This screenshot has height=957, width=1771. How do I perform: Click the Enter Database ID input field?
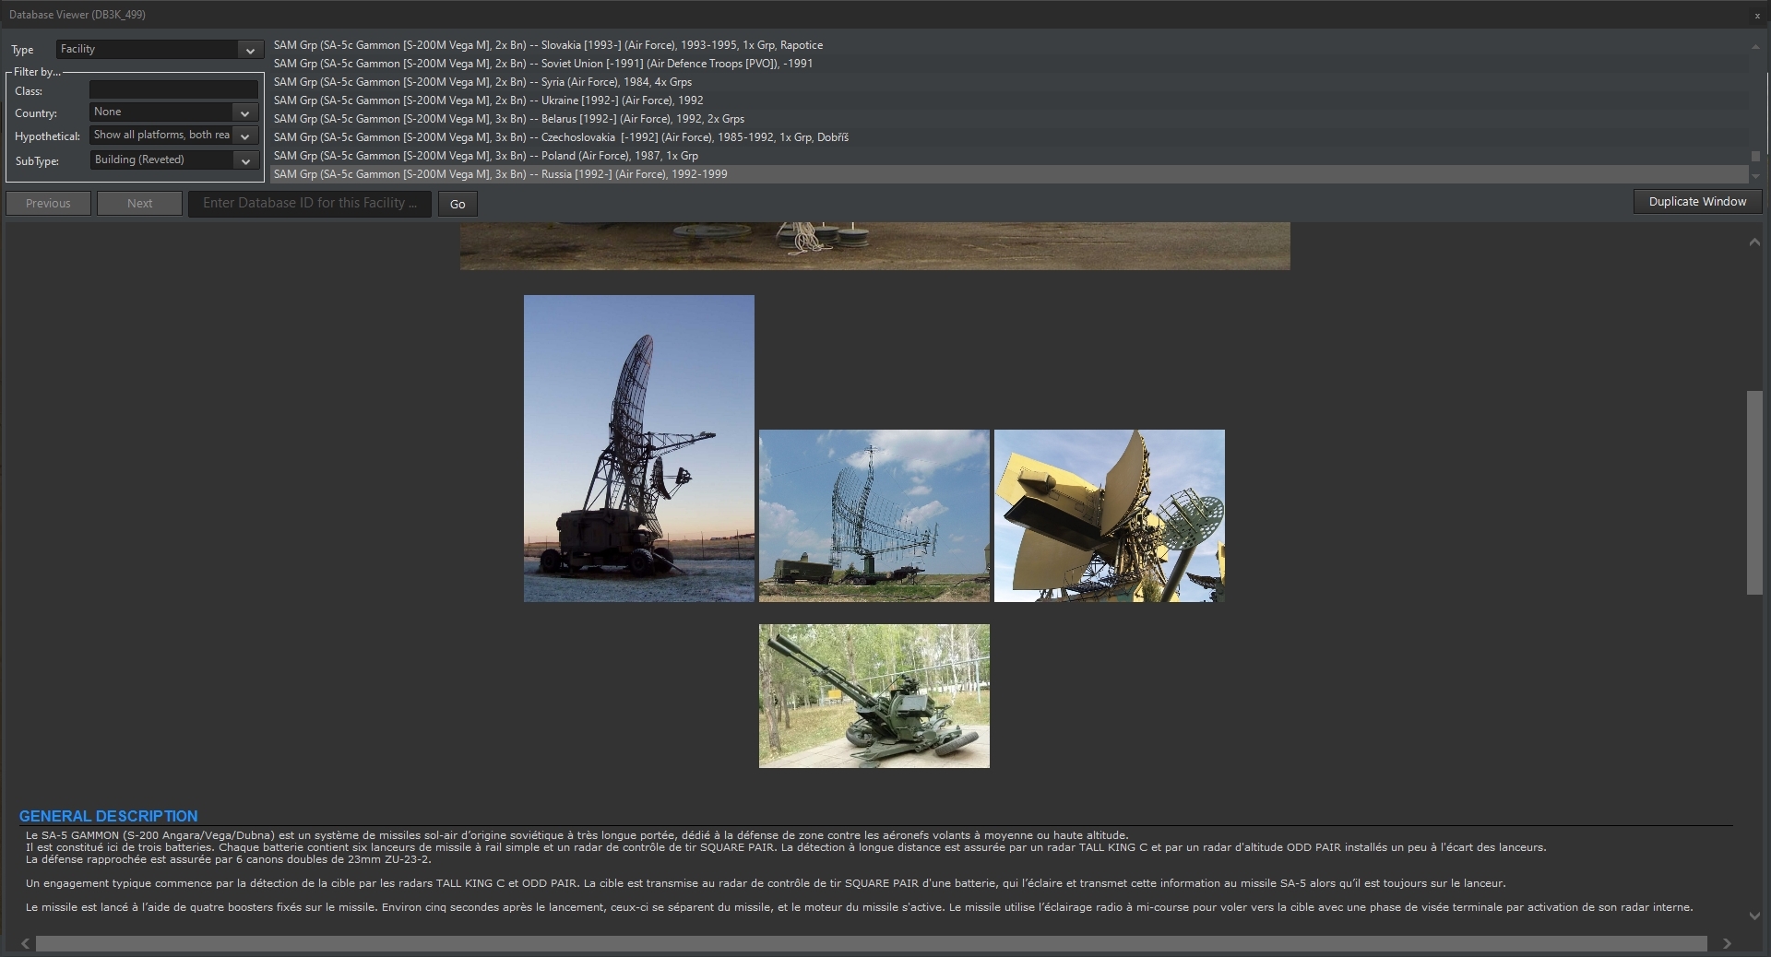tap(310, 204)
